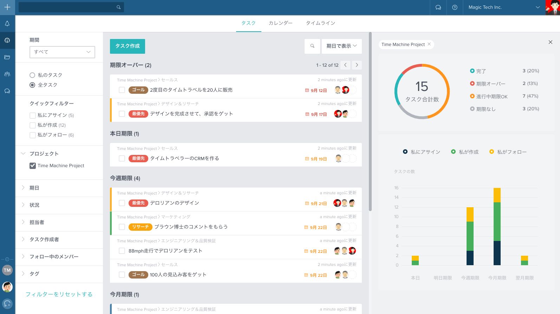This screenshot has height=314, width=560.
Task: Click the plus icon in top-left corner
Action: pyautogui.click(x=7, y=7)
